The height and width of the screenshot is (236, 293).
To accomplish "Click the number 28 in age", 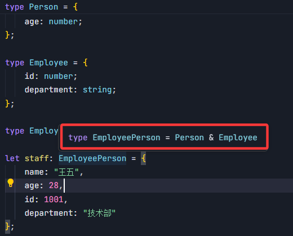I will (54, 186).
